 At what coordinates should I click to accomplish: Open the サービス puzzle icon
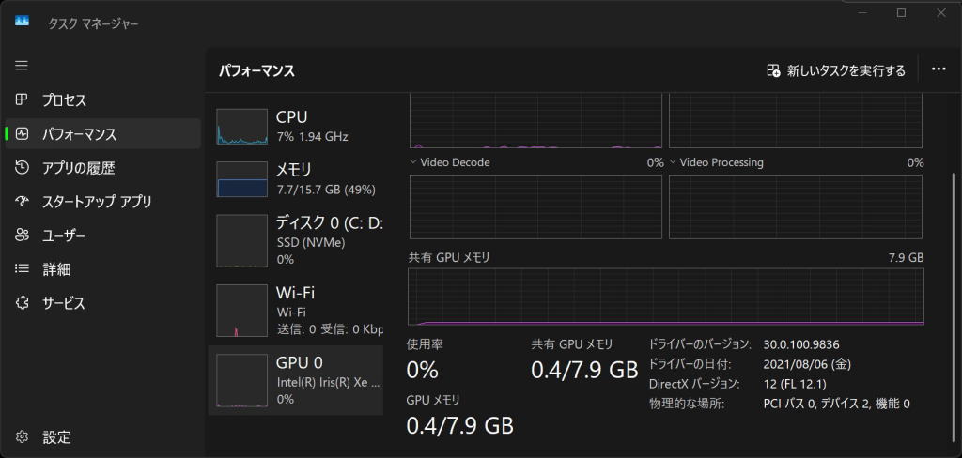point(23,303)
